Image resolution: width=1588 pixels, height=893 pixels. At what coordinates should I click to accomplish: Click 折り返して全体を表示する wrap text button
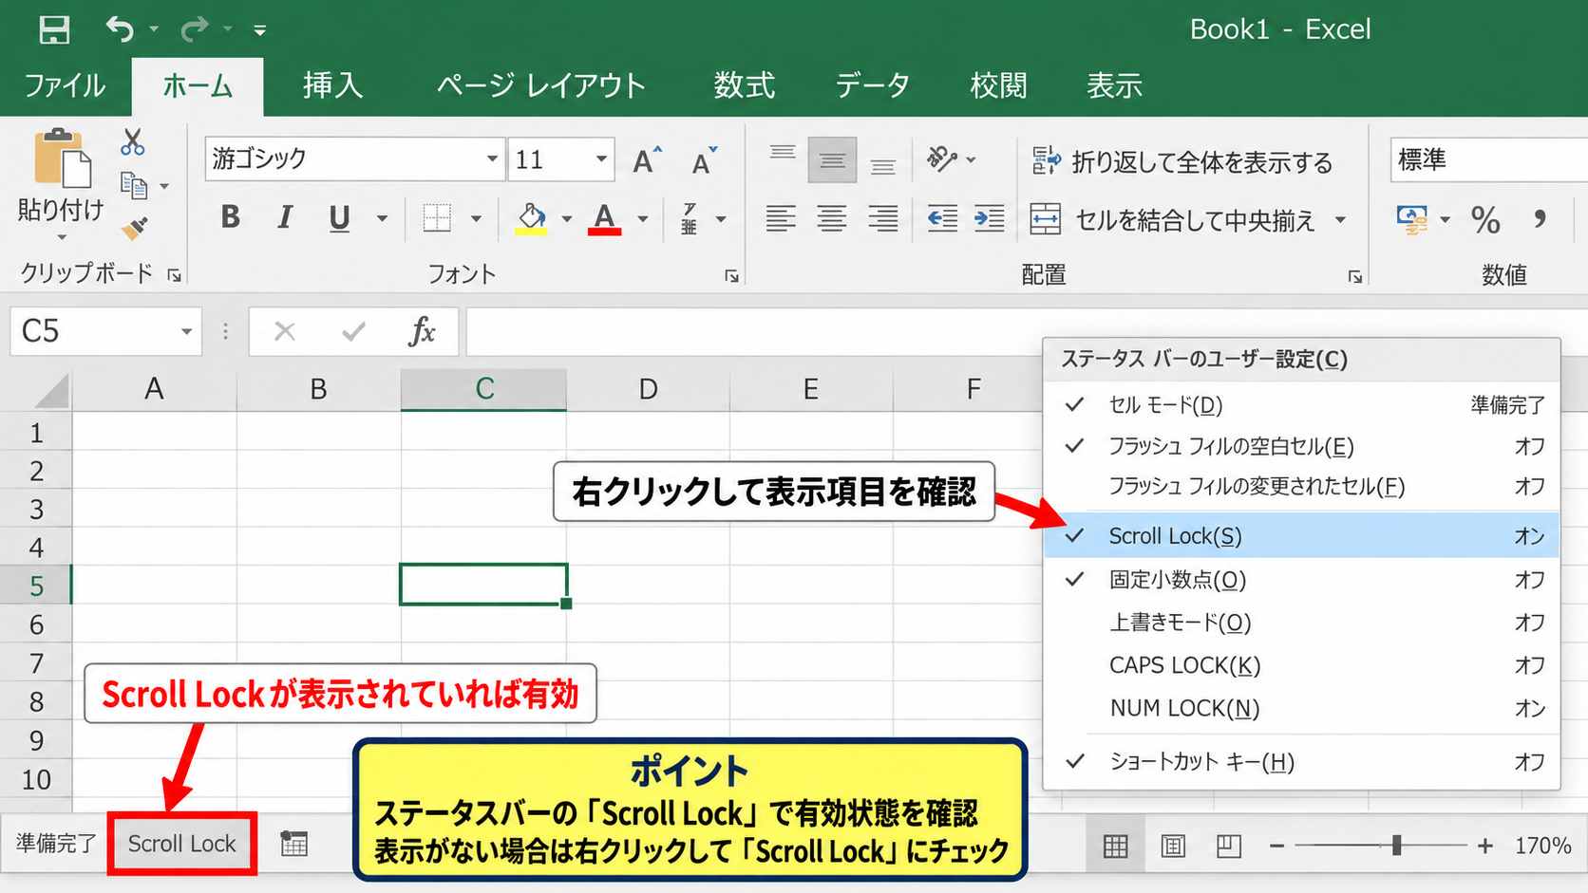click(x=1182, y=162)
